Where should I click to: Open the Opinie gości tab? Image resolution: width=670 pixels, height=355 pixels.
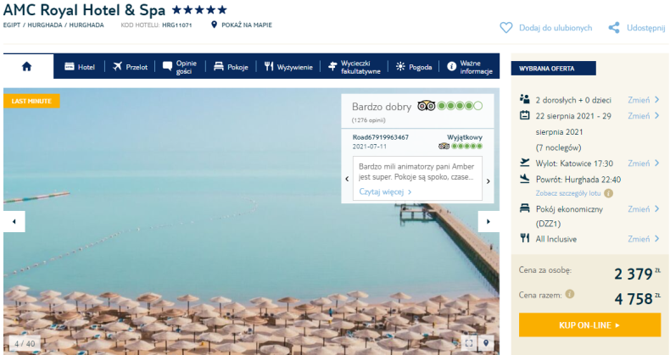pyautogui.click(x=180, y=67)
